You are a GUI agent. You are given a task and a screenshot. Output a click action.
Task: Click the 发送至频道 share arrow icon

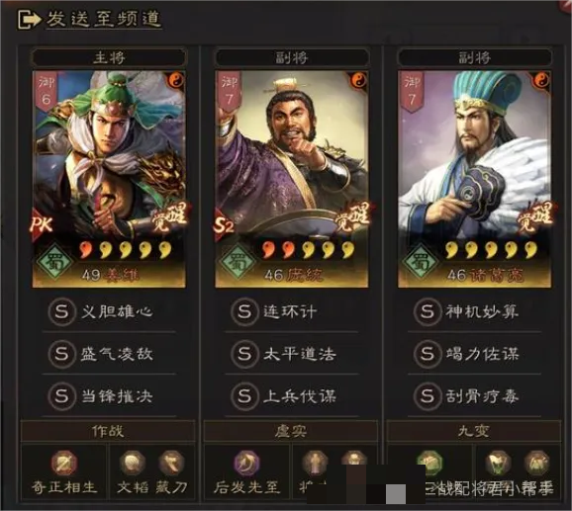[x=29, y=19]
